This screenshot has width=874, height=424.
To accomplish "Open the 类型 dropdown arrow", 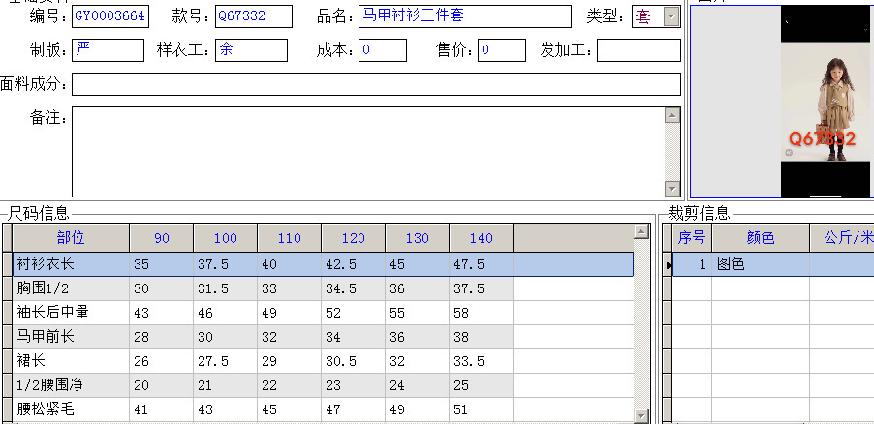I will (671, 17).
